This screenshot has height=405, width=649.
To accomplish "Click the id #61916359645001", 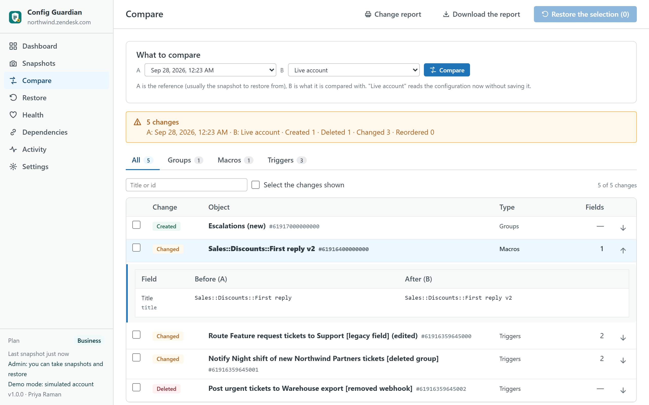I will (233, 370).
